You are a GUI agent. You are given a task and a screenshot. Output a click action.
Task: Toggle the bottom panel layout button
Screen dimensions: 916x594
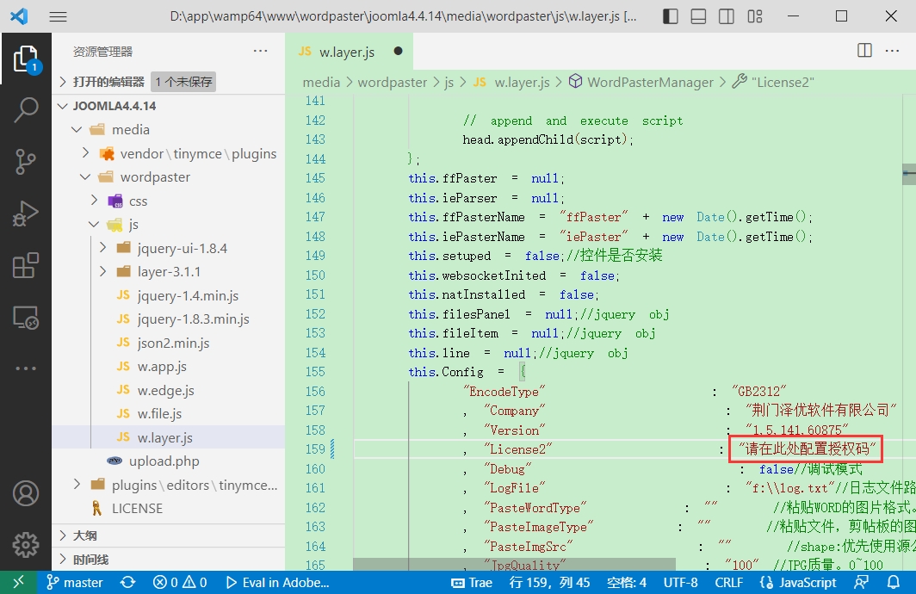[699, 16]
